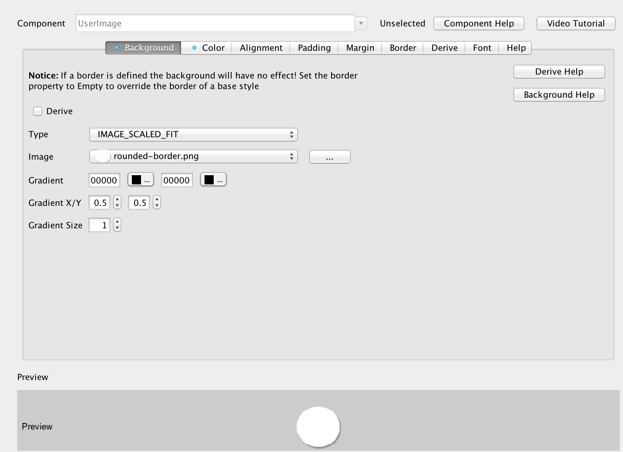Click the image browse button next to Image
The width and height of the screenshot is (623, 452).
[x=329, y=157]
